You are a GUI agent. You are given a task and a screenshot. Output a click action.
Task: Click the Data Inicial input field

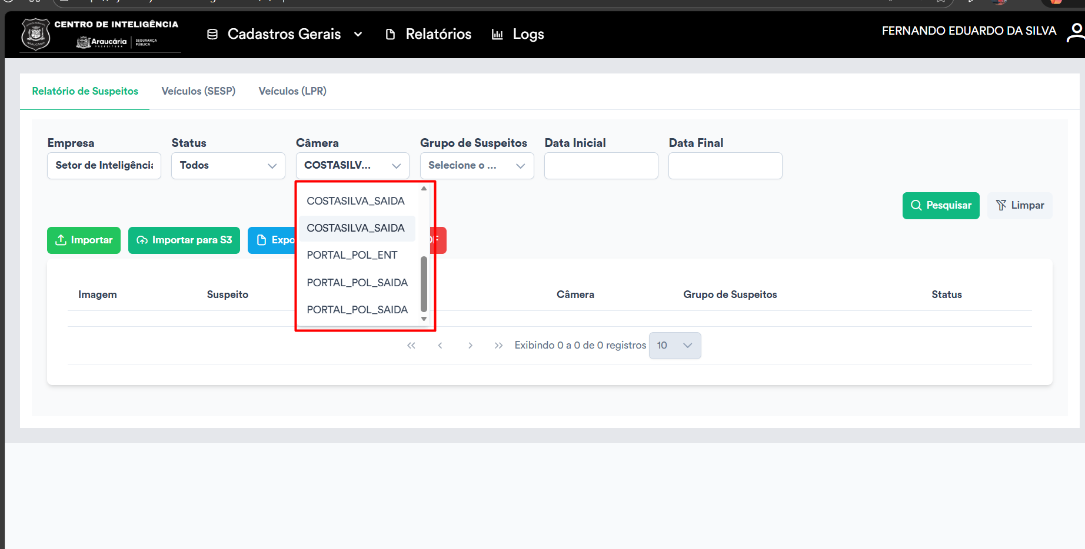[601, 166]
